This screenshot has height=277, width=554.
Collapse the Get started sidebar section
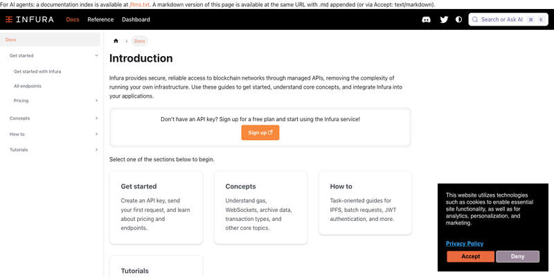96,55
